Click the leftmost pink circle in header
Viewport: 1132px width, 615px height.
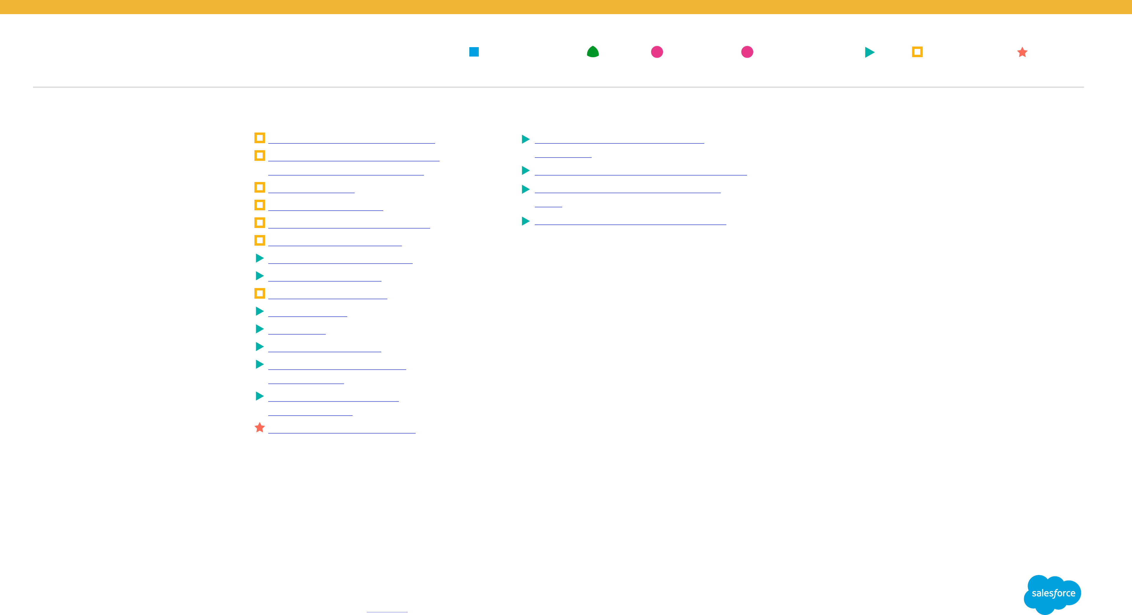(x=657, y=52)
